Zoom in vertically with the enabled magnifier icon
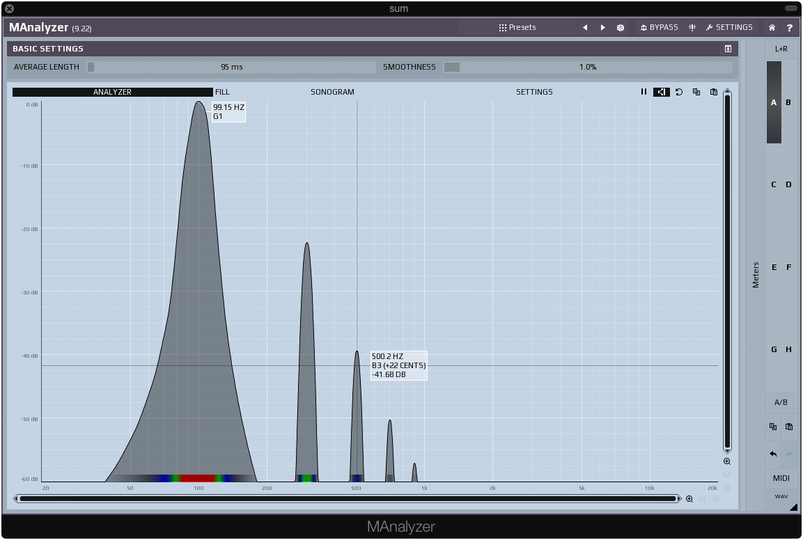This screenshot has height=540, width=803. [726, 461]
